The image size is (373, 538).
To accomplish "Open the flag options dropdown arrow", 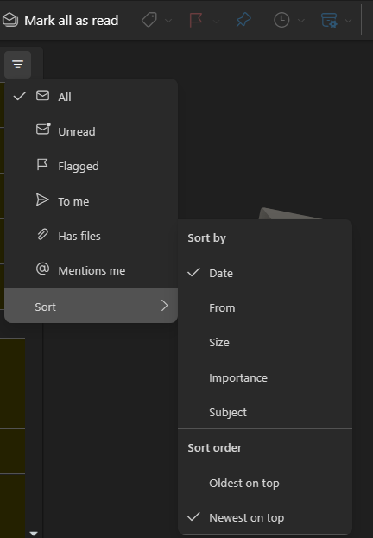I will point(216,21).
